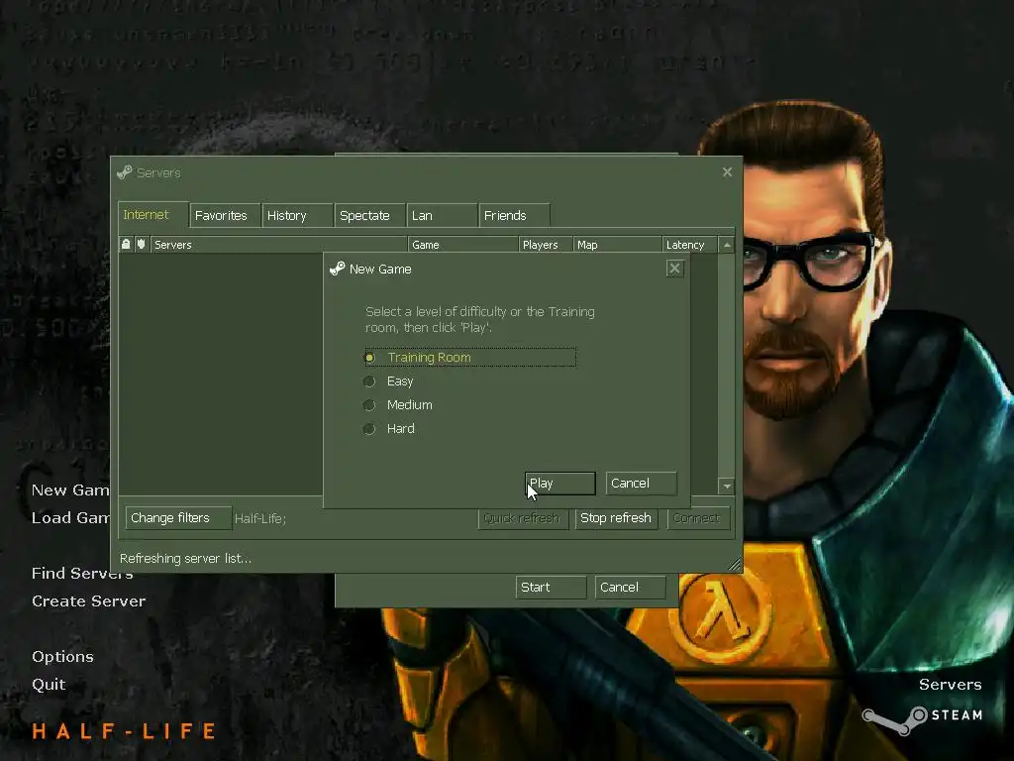This screenshot has width=1014, height=761.
Task: Click server list scroll up arrow
Action: [x=727, y=246]
